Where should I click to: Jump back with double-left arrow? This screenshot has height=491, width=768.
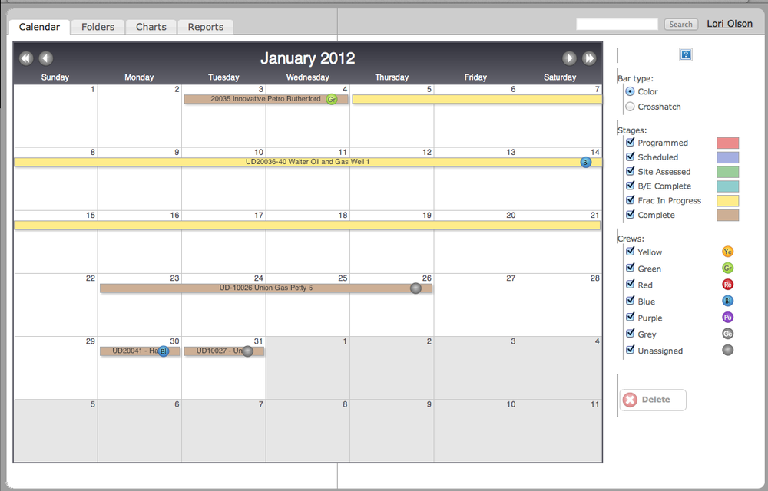point(26,58)
